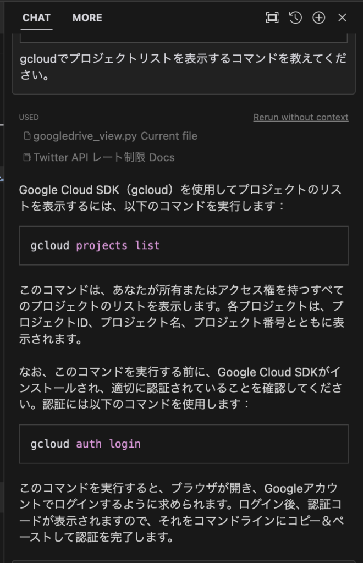Viewport: 363px width, 563px height.
Task: Click the paragraph mentioning Google Cloud SDK（gcloud）
Action: point(180,198)
